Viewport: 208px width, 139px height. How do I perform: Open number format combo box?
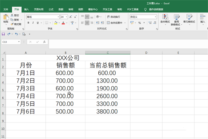143,17
